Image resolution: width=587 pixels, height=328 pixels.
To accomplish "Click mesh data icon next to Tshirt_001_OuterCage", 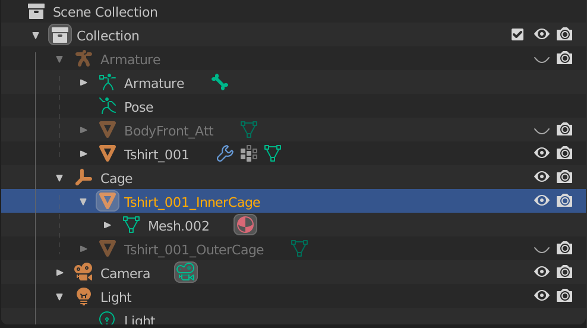I will click(299, 249).
